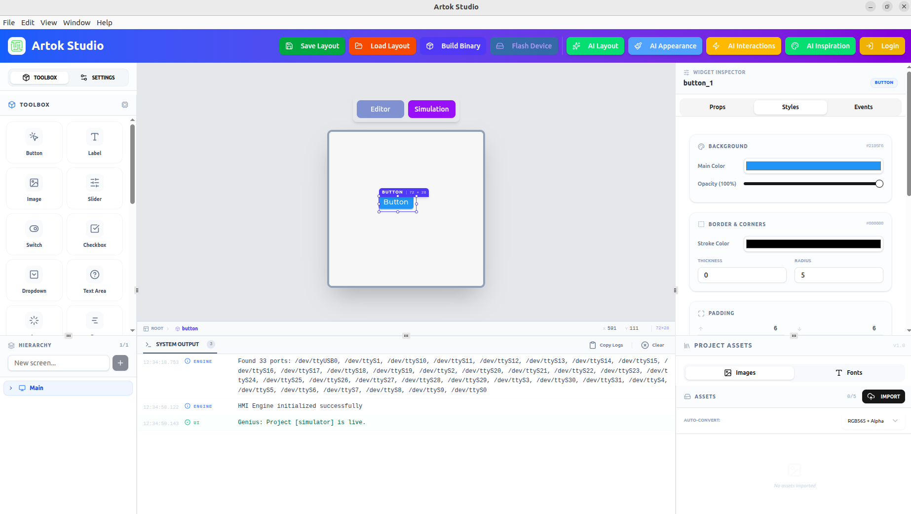The width and height of the screenshot is (911, 514).
Task: Open the Settings tab beside Toolbox
Action: pyautogui.click(x=98, y=77)
